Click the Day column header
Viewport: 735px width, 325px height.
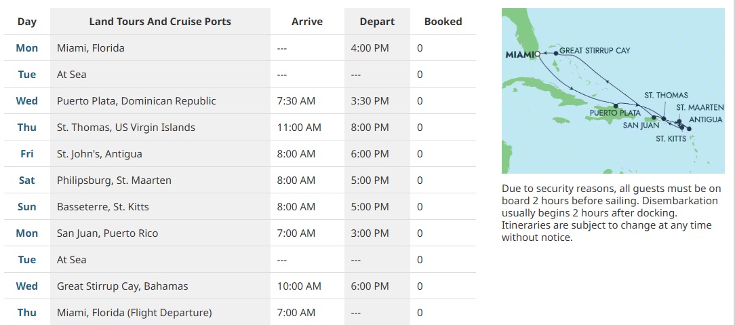coord(26,22)
